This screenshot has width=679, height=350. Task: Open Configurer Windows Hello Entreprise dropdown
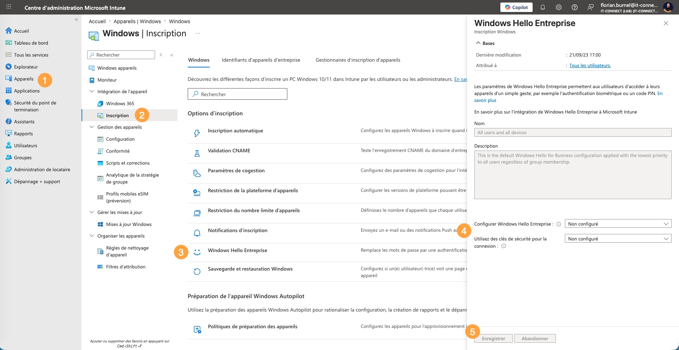(x=618, y=224)
